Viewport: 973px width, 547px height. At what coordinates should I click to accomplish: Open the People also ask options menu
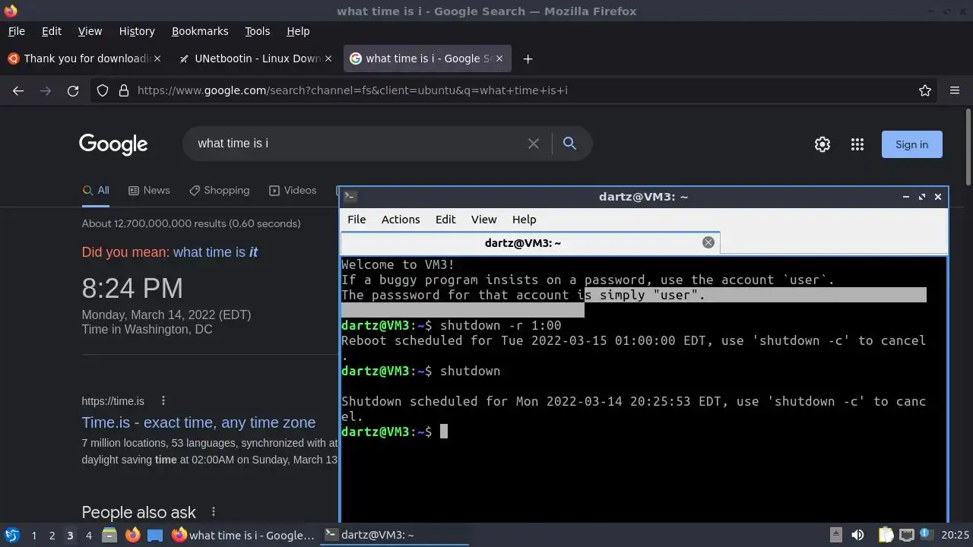tap(214, 512)
